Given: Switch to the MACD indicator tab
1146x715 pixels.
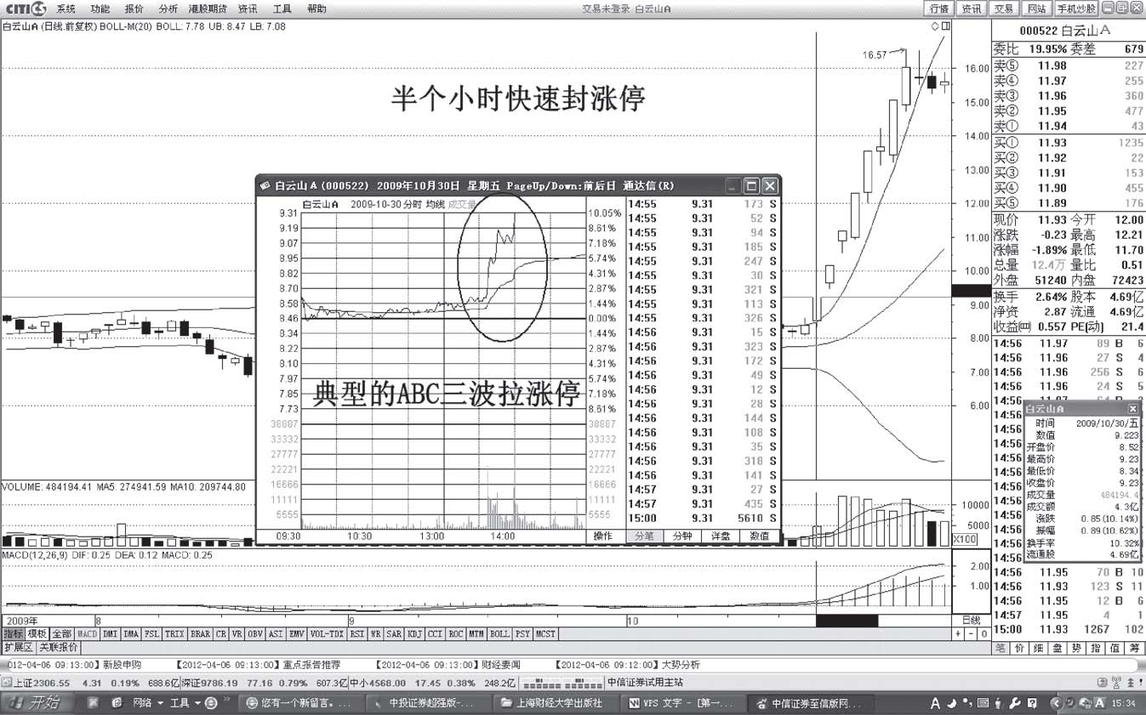Looking at the screenshot, I should pos(88,633).
